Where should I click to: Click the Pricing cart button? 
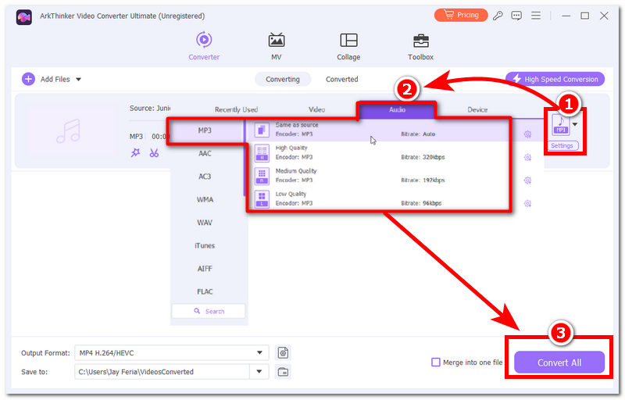click(461, 15)
